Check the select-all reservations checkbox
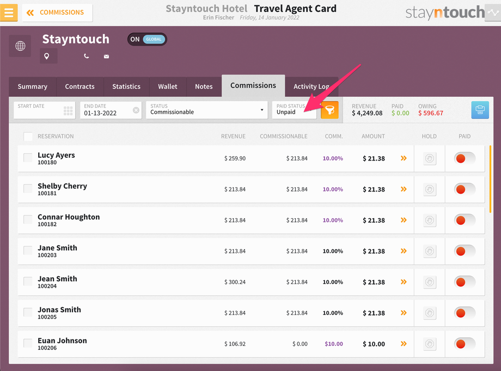Viewport: 501px width, 371px height. 28,137
